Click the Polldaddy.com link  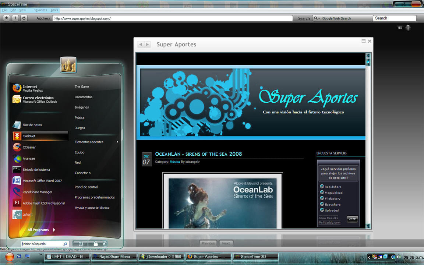(x=330, y=223)
